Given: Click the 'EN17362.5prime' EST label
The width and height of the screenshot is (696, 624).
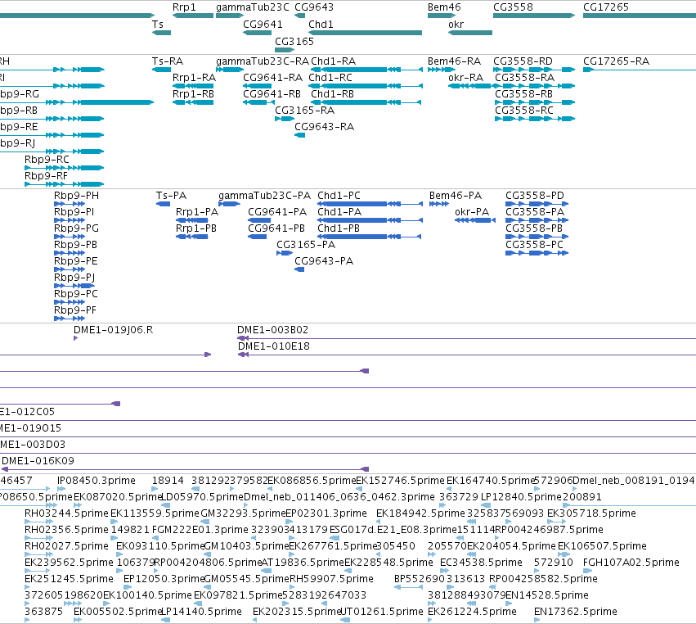Looking at the screenshot, I should point(575,612).
